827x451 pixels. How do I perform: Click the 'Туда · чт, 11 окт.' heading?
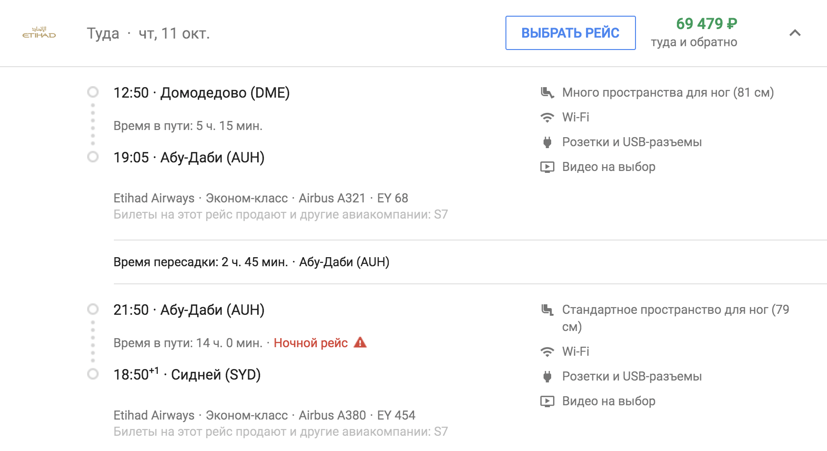pos(148,33)
